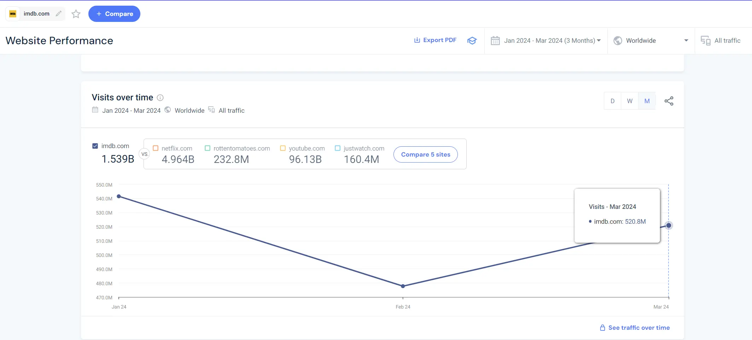Screen dimensions: 752x340
Task: Favorite this site with the star icon
Action: coord(76,14)
